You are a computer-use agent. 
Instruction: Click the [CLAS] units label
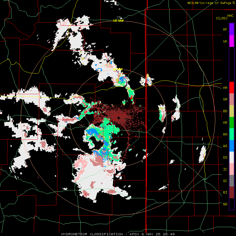pos(222,18)
